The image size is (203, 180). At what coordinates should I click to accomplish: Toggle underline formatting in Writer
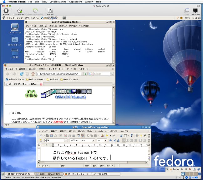(118, 140)
